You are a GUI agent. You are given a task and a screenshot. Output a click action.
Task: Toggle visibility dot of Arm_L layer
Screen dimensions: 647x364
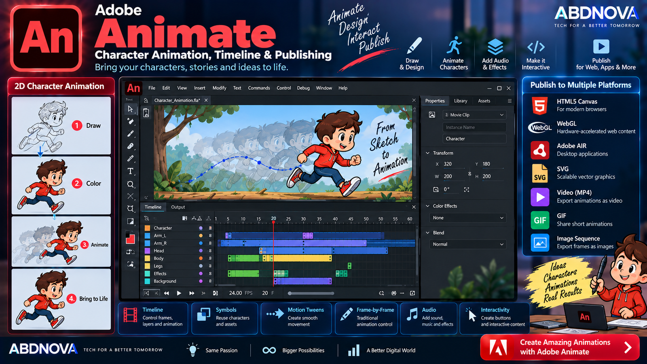201,235
